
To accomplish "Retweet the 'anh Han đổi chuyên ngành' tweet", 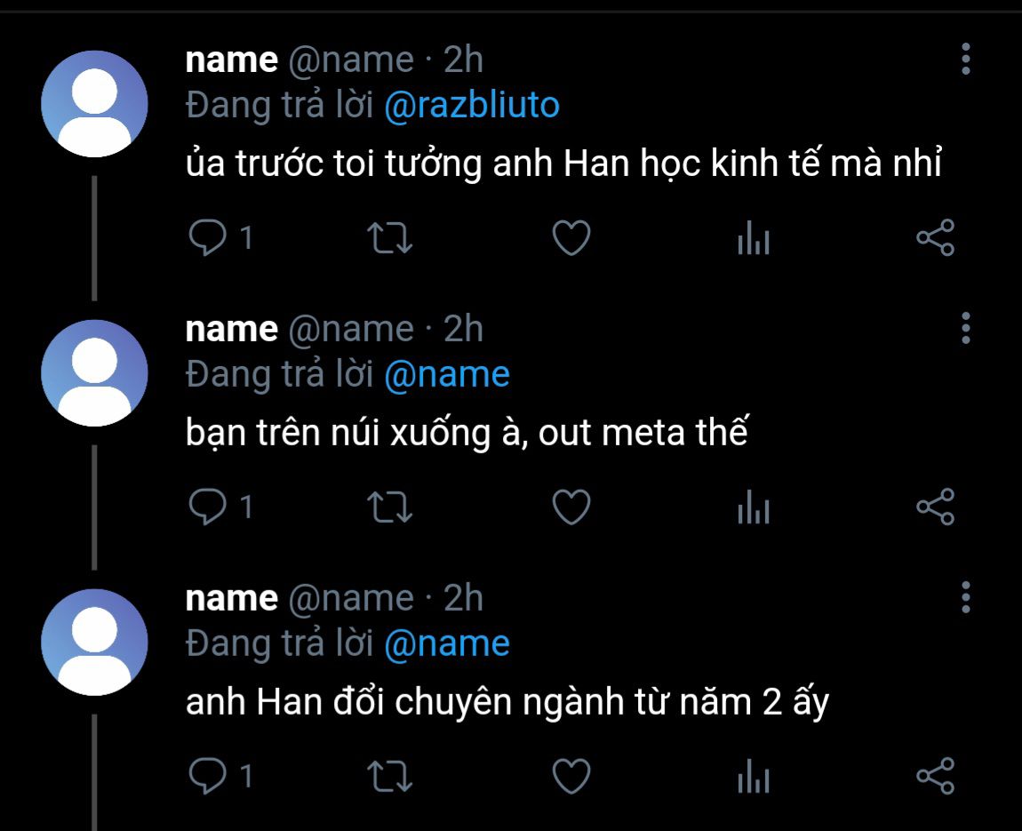I will click(x=390, y=776).
